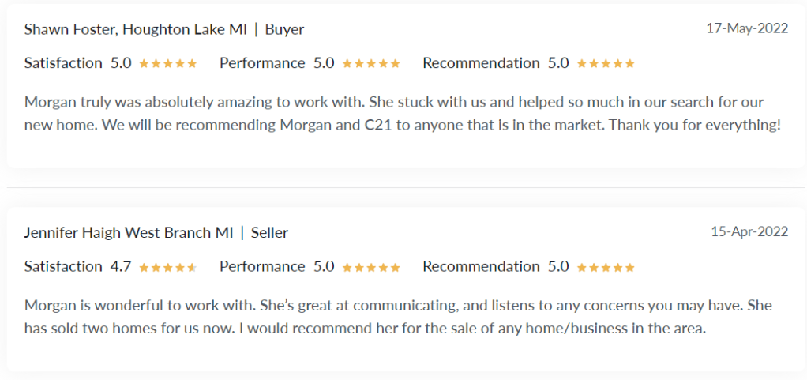This screenshot has height=380, width=807.
Task: Click the Buyer label on Shawn's review
Action: click(284, 29)
